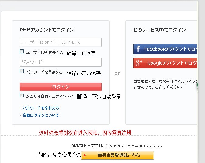
Task: Open the パスワードを忘れた方 link
Action: 41,108
